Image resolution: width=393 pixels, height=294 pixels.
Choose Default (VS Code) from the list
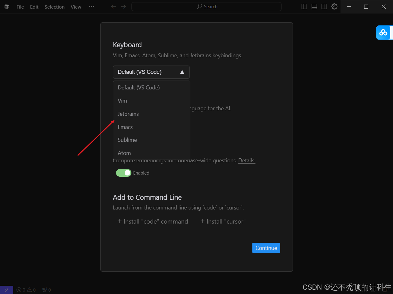tap(152, 88)
